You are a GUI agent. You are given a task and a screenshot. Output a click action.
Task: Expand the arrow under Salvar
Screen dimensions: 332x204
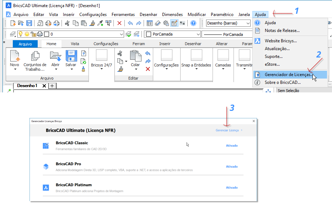click(72, 69)
